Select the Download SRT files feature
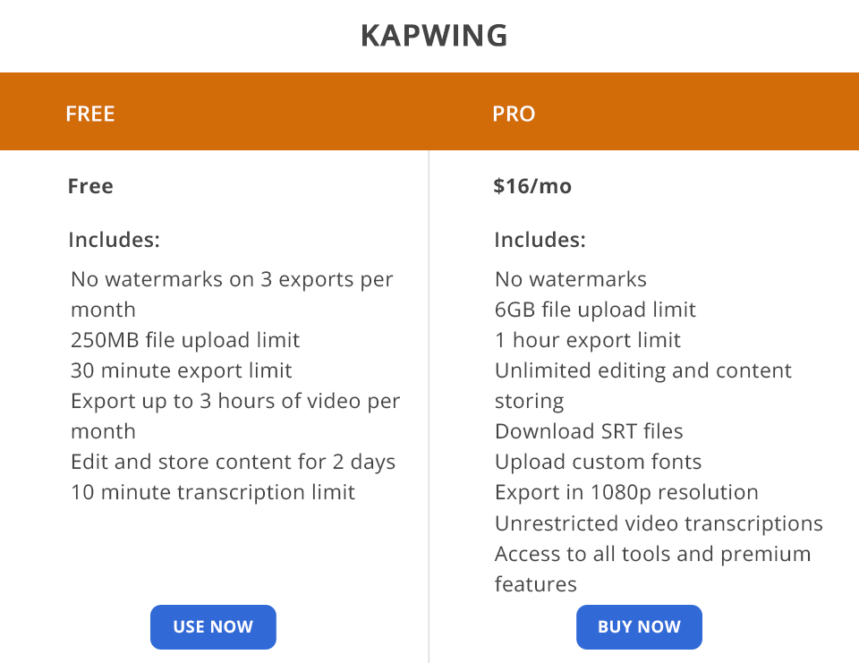The width and height of the screenshot is (859, 663). tap(589, 431)
